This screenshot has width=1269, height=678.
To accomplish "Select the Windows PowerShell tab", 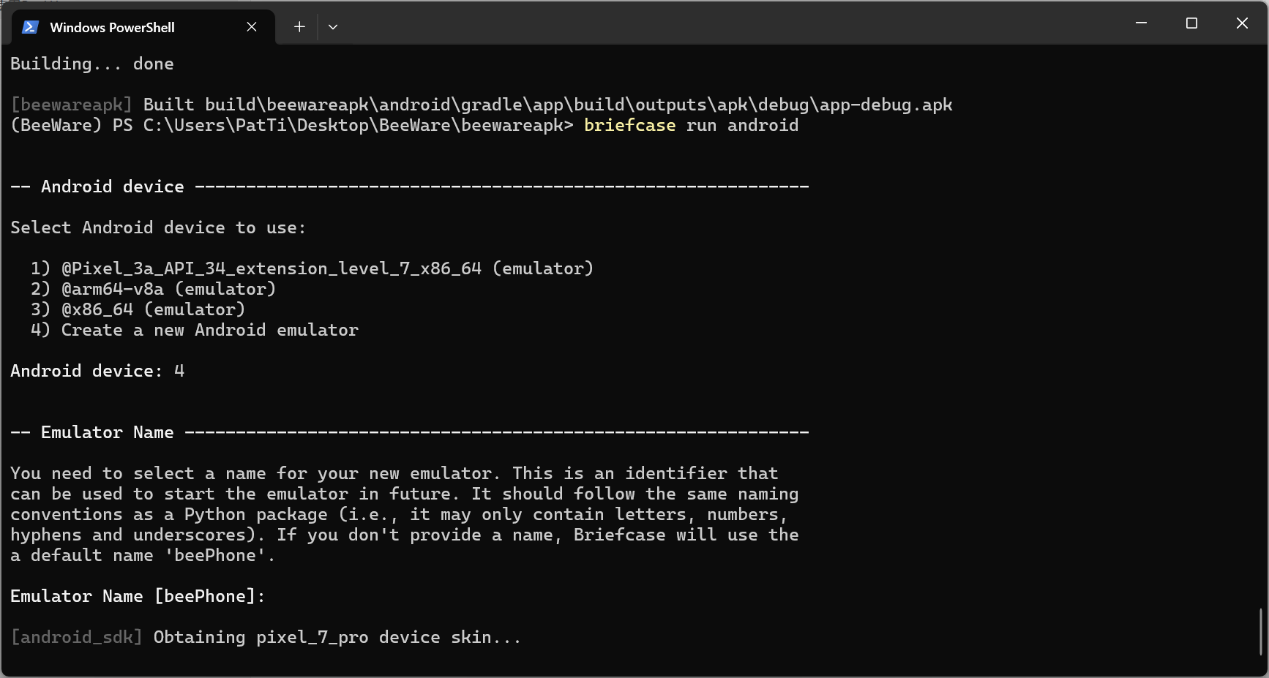I will point(143,27).
